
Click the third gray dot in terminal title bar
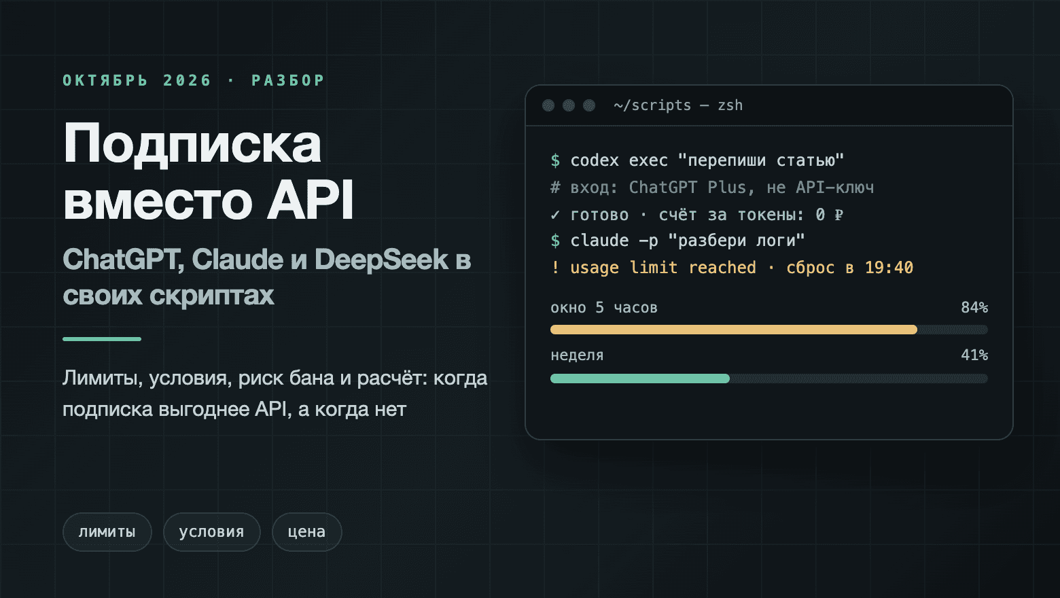589,105
